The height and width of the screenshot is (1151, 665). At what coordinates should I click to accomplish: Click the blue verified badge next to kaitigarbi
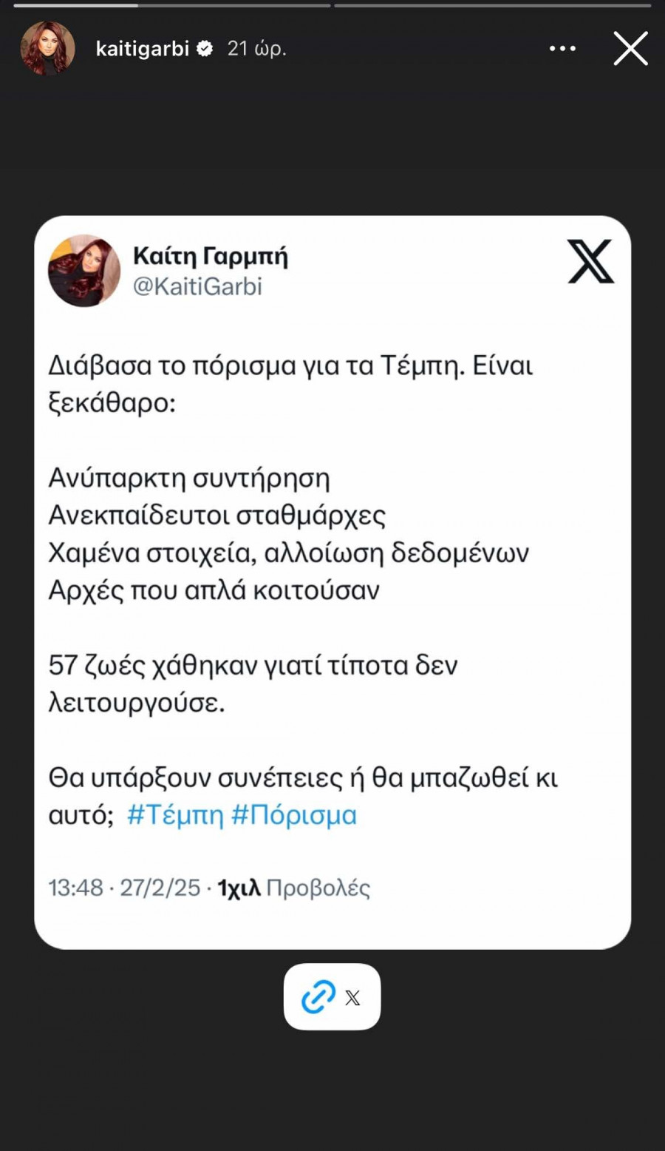[x=205, y=49]
